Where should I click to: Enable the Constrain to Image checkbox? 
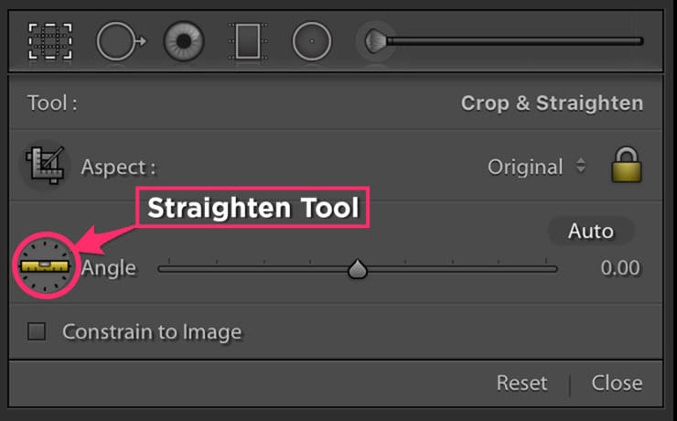click(37, 331)
